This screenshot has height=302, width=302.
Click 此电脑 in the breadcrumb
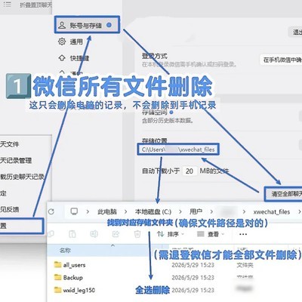(107, 212)
